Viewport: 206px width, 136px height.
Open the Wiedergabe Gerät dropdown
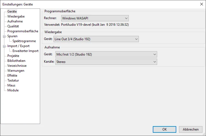pos(96,39)
